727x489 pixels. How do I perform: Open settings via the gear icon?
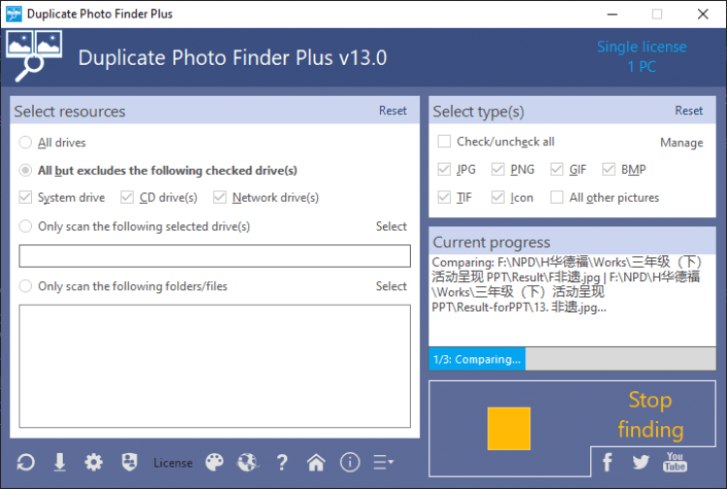coord(93,463)
